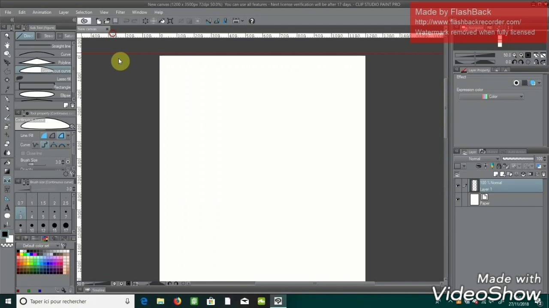Select the Text tool

7,207
